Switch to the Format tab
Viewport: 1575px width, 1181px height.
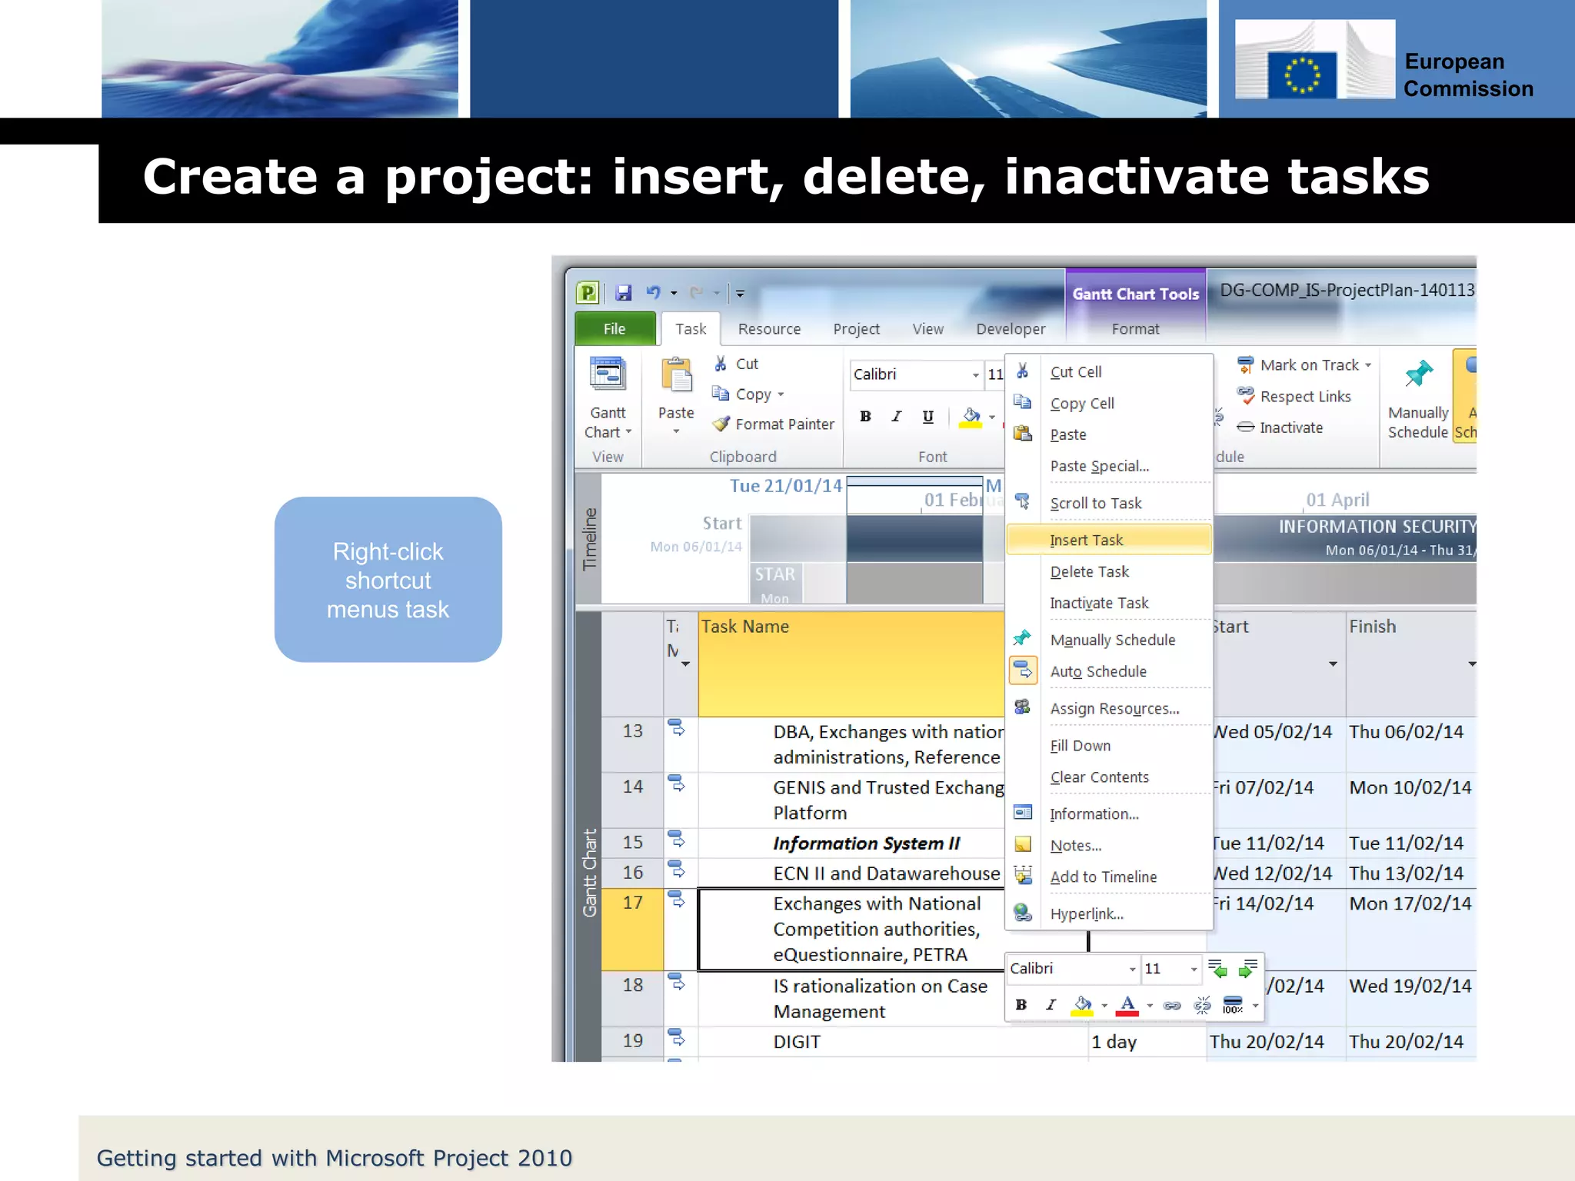coord(1135,329)
